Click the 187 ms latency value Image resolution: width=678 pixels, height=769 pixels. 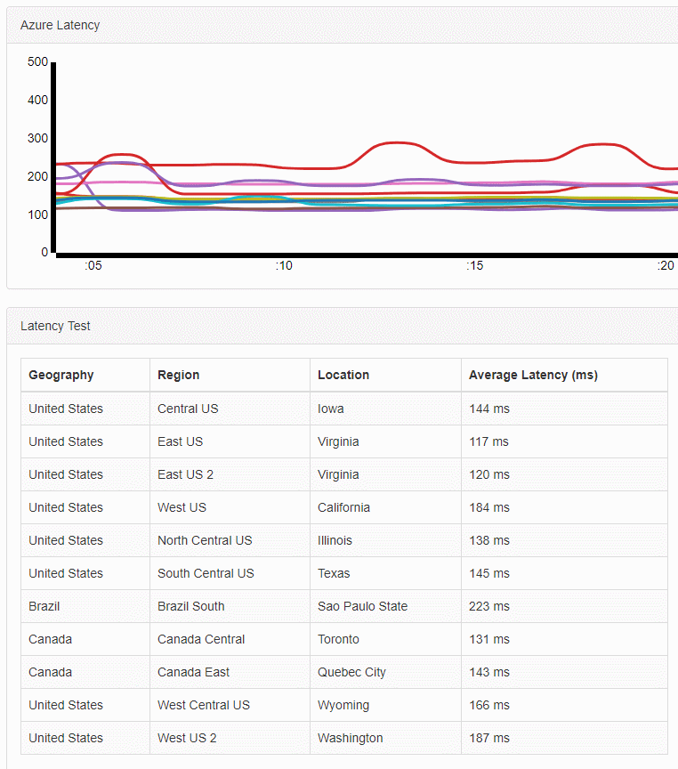[x=489, y=738]
